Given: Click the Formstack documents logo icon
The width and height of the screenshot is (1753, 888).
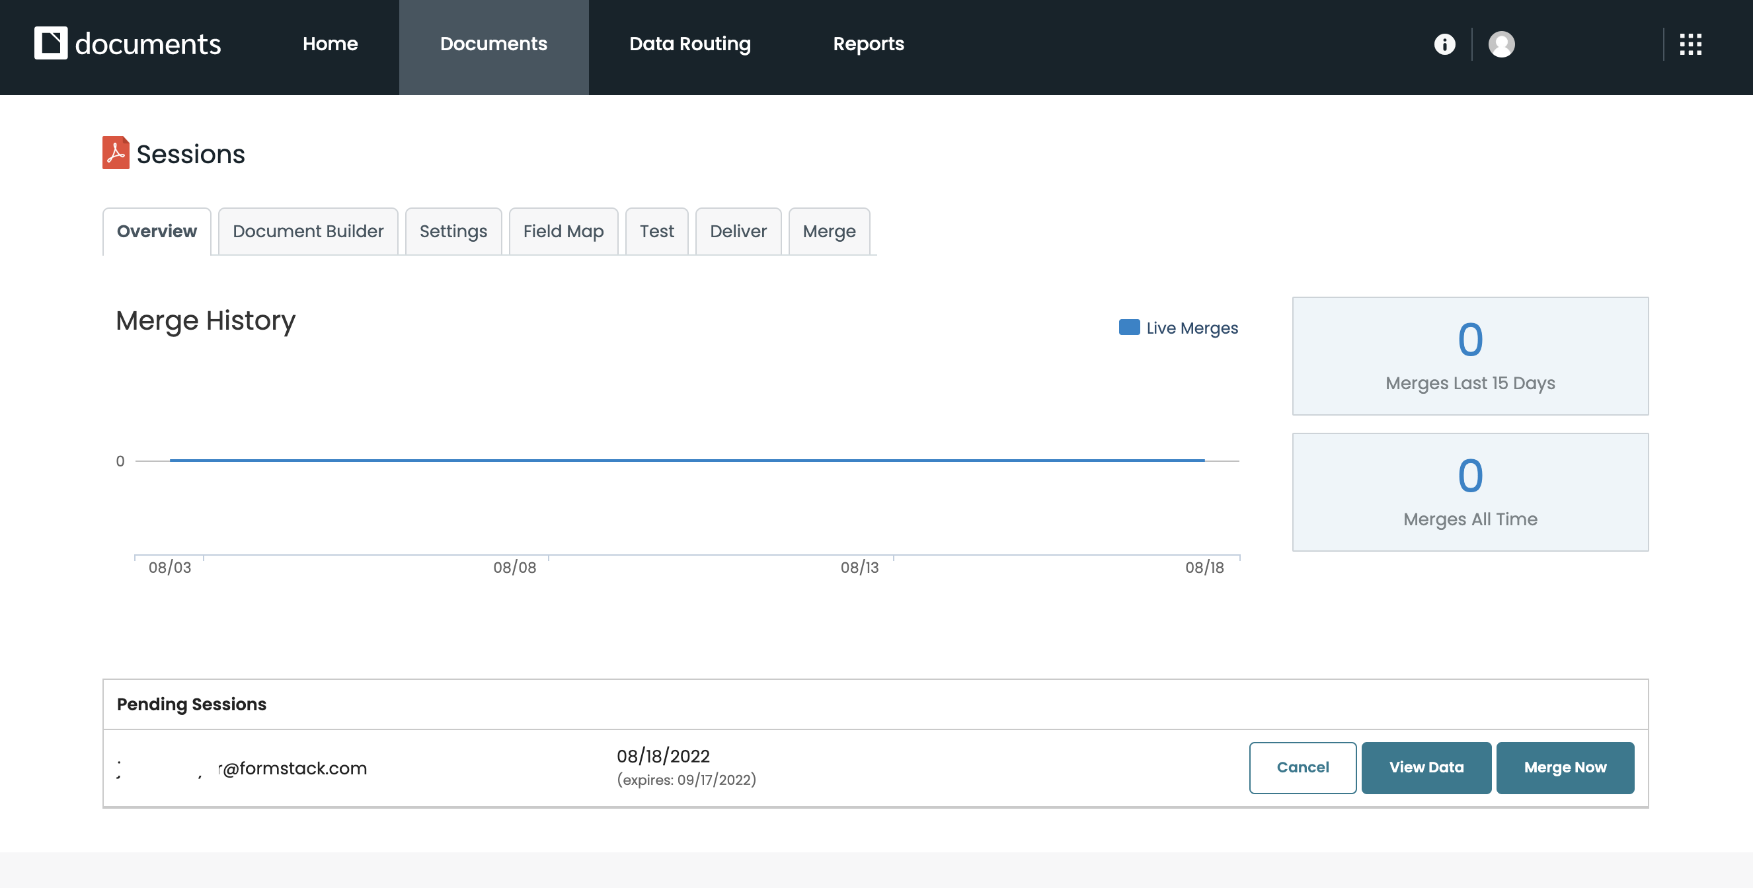Looking at the screenshot, I should point(51,44).
